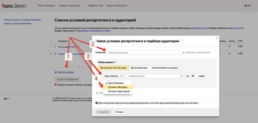Screen dimensions: 258x123
Task: Open the выберите цель combo box
Action: pyautogui.click(x=155, y=76)
